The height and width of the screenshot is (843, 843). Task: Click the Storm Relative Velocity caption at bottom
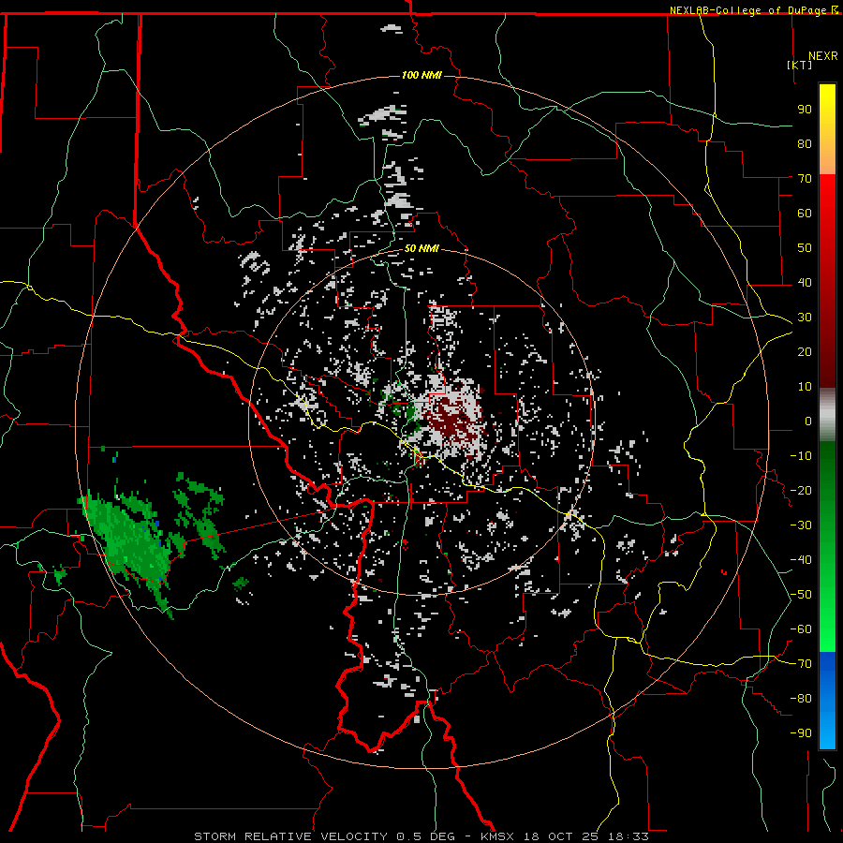[x=421, y=836]
